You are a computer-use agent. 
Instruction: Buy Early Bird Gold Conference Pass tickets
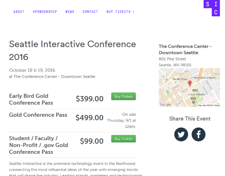pos(124,97)
